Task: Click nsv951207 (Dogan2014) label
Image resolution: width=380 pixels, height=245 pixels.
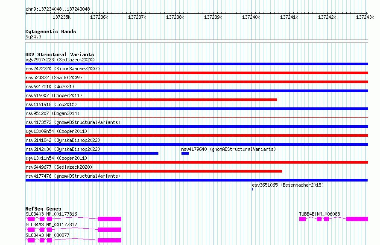Action: tap(53, 113)
